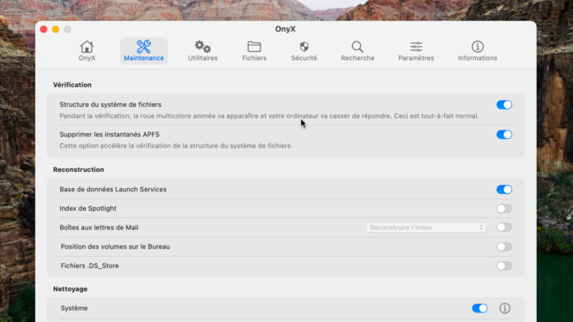Minimize the OnyX window
573x322 pixels.
pos(56,29)
